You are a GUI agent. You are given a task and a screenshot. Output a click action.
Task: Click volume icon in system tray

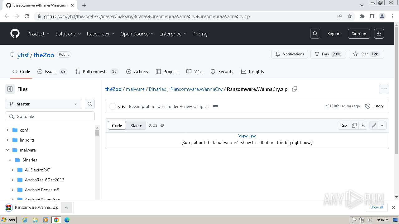pos(369,220)
